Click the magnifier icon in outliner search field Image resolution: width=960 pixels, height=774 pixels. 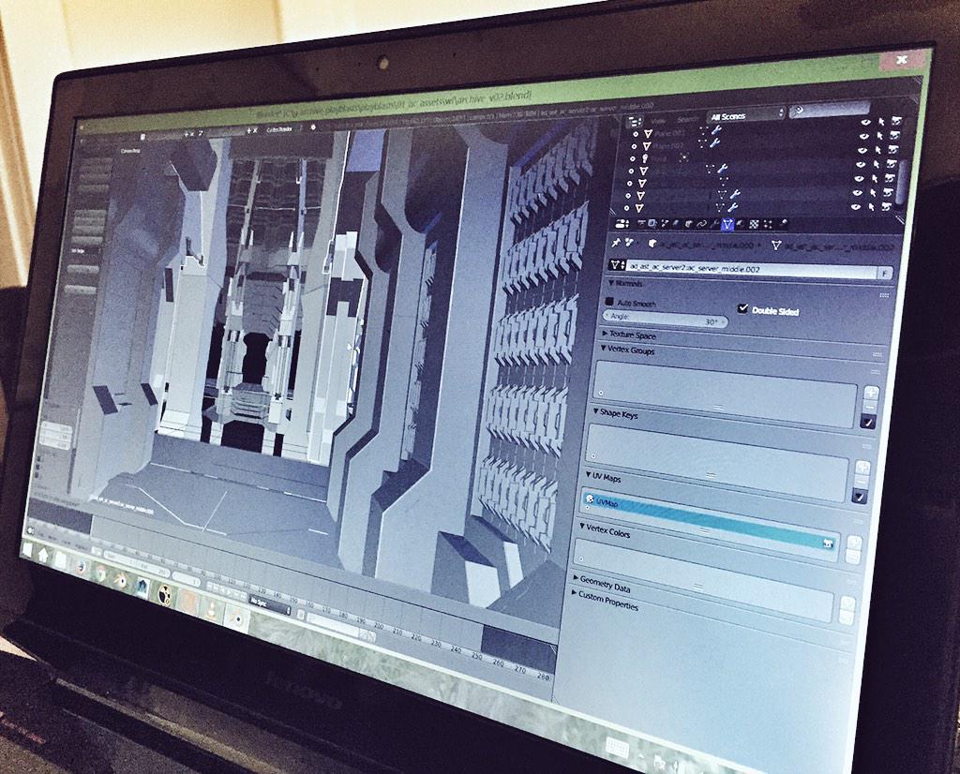coord(799,111)
